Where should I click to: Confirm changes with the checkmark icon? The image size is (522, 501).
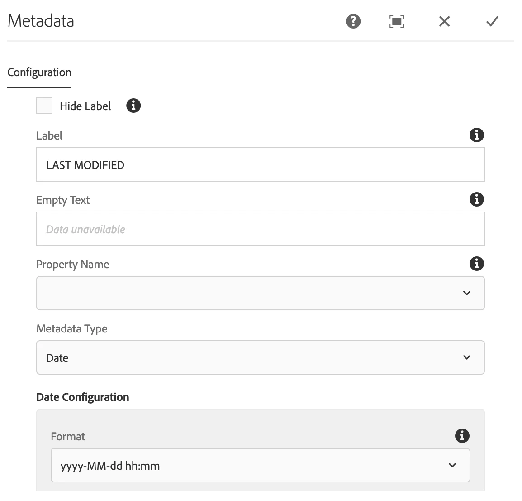coord(492,21)
